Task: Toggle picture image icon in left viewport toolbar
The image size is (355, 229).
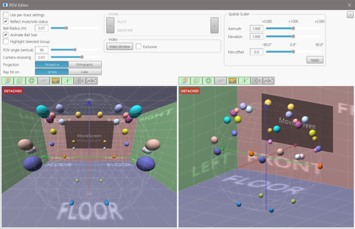Action: [55, 81]
